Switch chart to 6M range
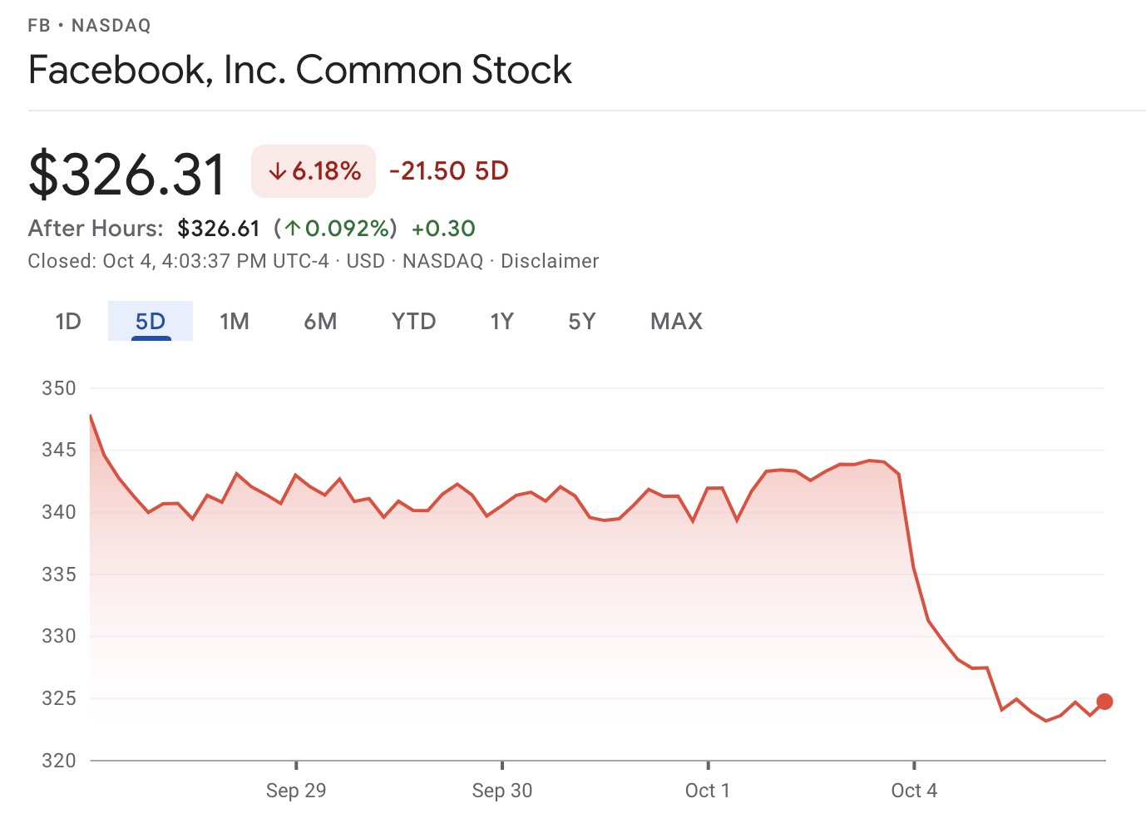 click(320, 322)
